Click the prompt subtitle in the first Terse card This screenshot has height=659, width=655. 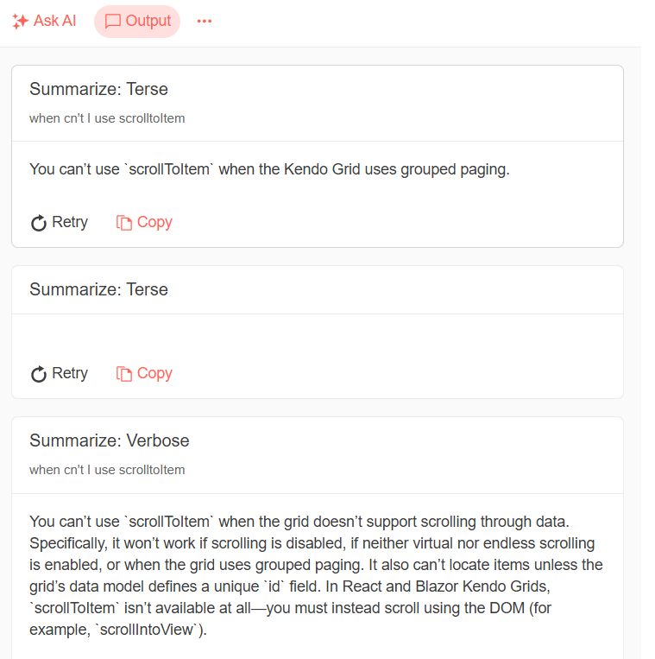(x=107, y=118)
